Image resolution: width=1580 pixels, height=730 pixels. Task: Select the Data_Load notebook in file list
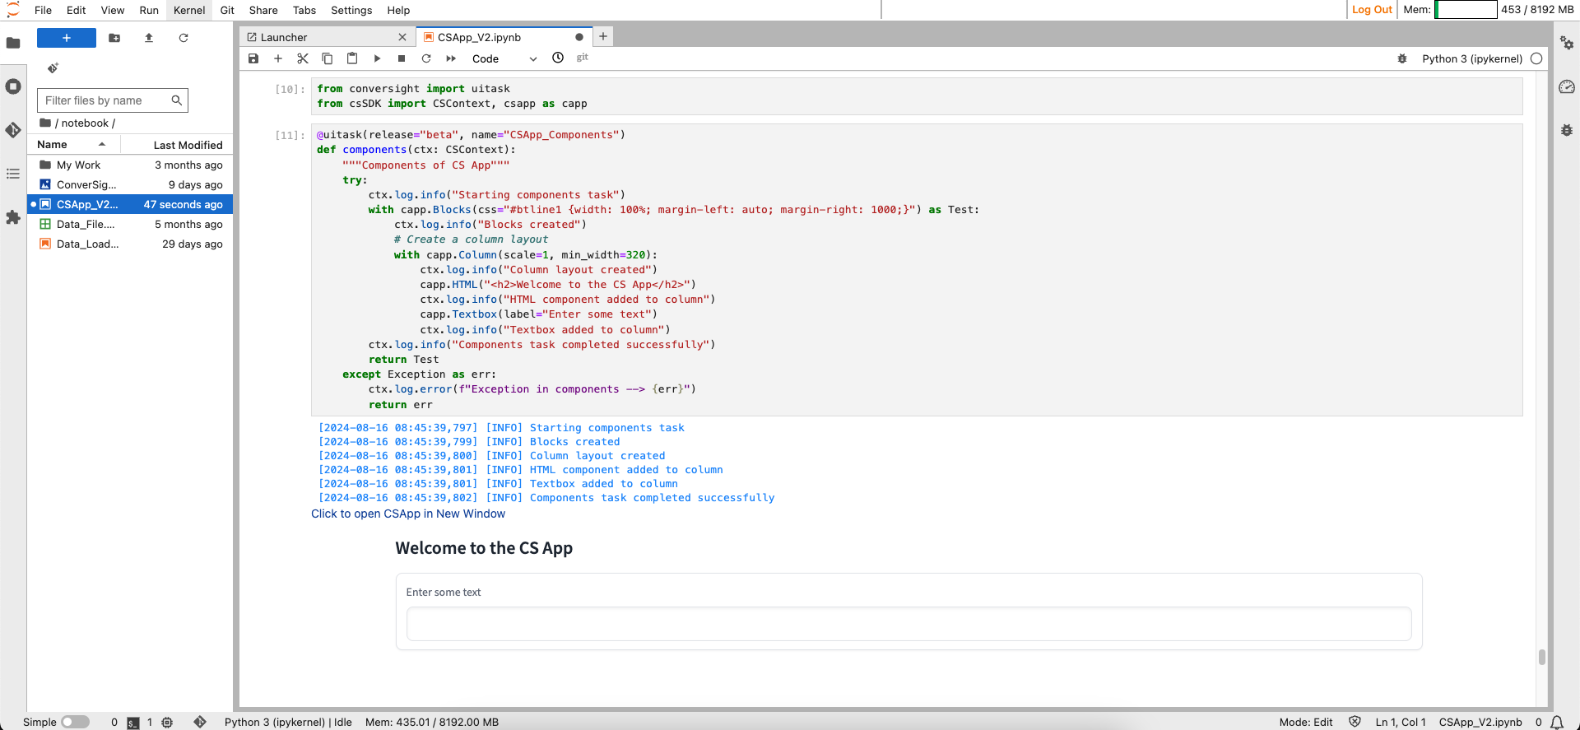click(x=130, y=244)
